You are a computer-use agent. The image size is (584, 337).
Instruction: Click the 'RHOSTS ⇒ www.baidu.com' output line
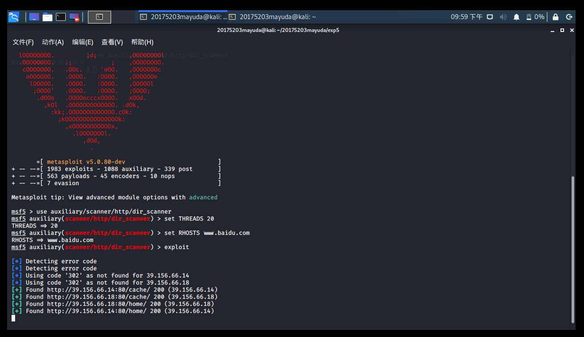pos(52,240)
